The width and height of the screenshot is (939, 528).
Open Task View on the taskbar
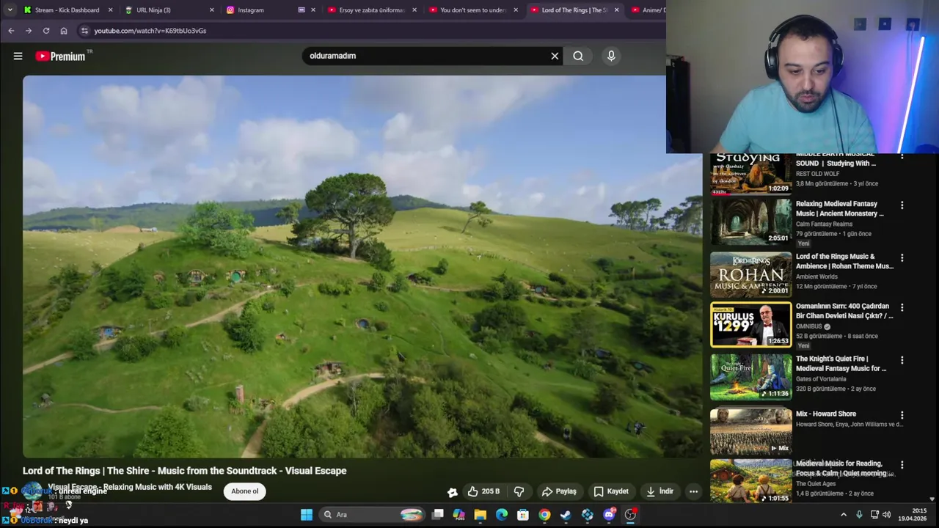coord(437,515)
